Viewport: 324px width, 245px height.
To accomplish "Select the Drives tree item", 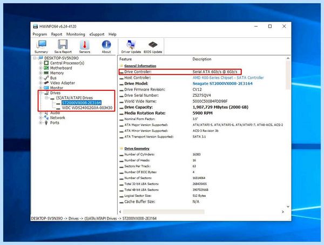I will pyautogui.click(x=55, y=92).
